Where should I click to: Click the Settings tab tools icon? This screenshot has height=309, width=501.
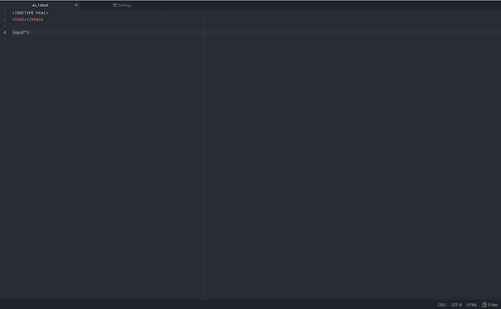click(x=114, y=5)
